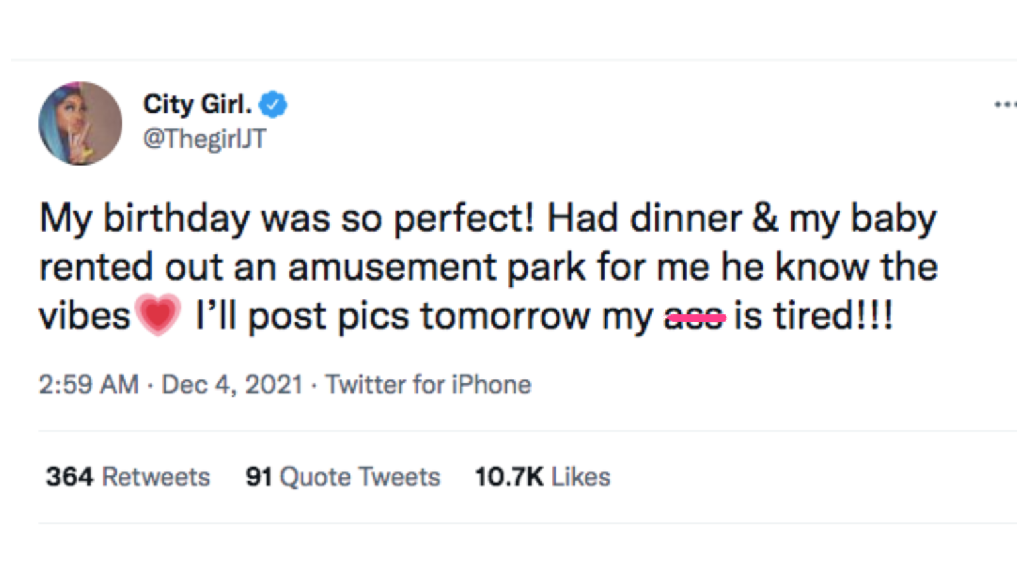Viewport: 1017px width, 572px height.
Task: Click the 'is tired!!!' text at the tweet's end
Action: (x=814, y=316)
